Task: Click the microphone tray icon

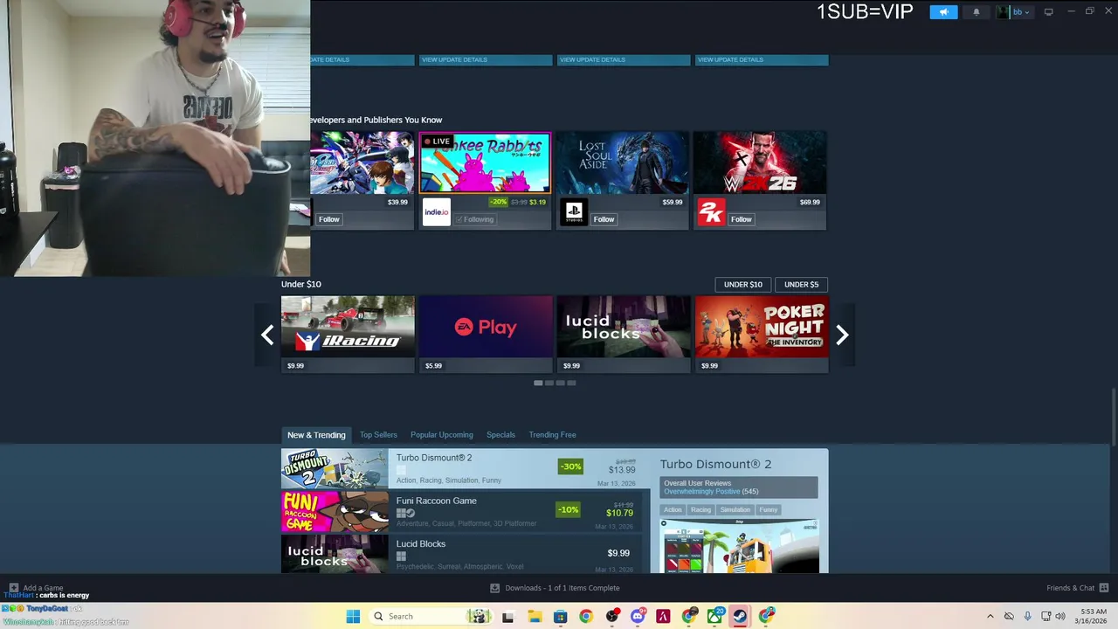Action: [x=1027, y=617]
